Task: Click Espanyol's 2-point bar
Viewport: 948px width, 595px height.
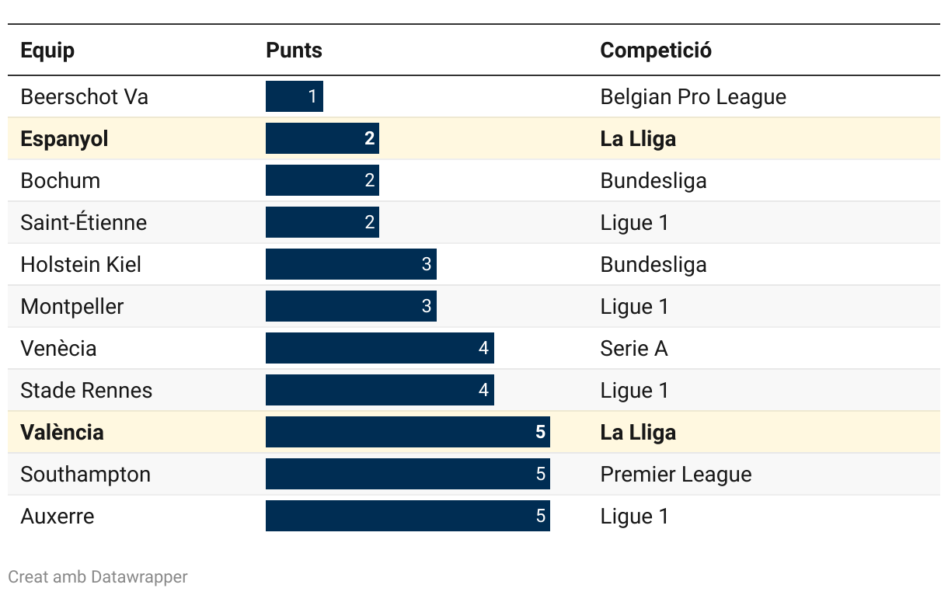Action: 322,139
